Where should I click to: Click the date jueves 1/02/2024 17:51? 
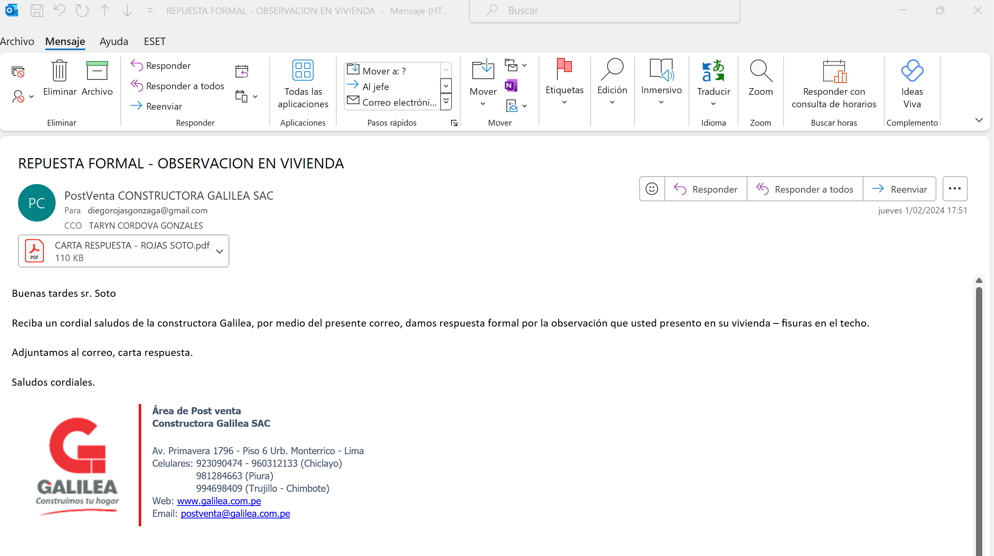(x=923, y=210)
